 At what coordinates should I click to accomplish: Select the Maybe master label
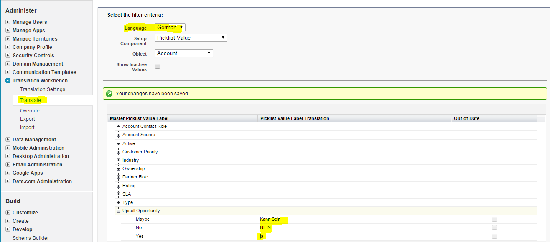pos(143,219)
